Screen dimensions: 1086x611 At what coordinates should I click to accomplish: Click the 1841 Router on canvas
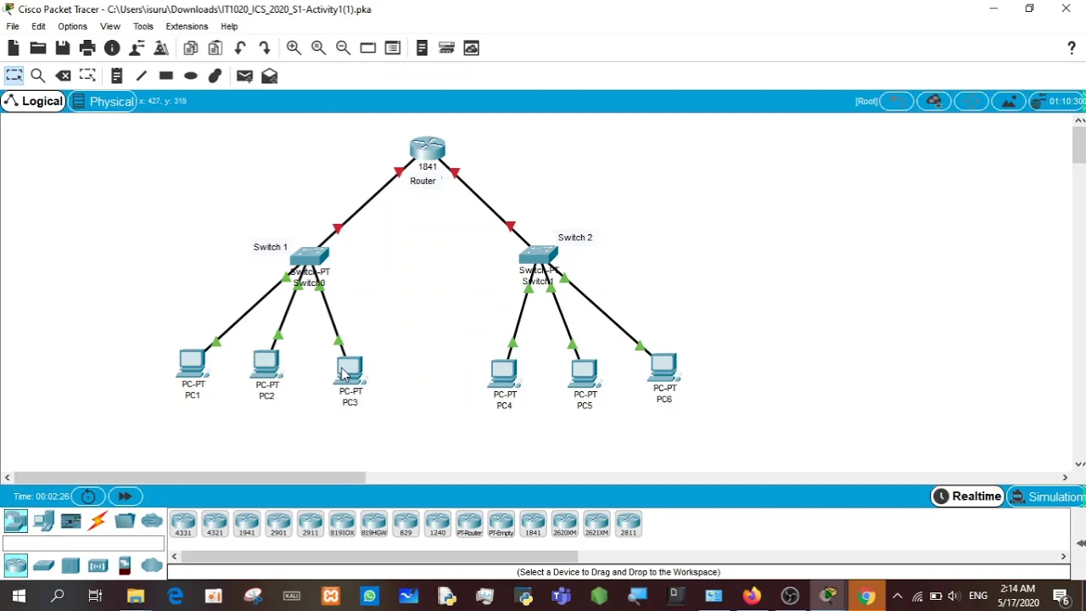coord(427,150)
